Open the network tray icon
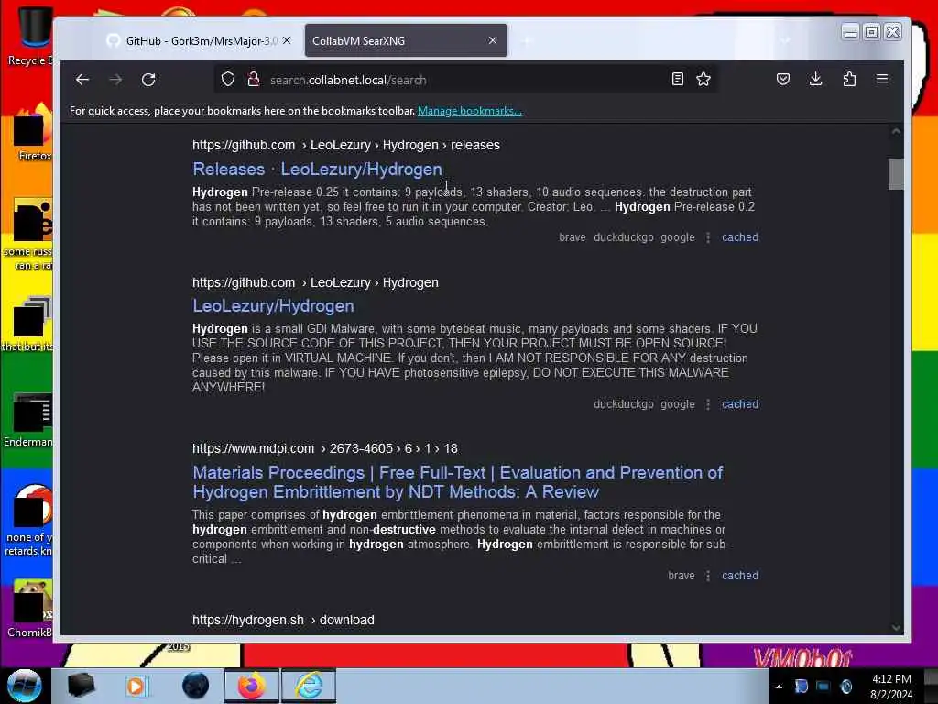 823,687
